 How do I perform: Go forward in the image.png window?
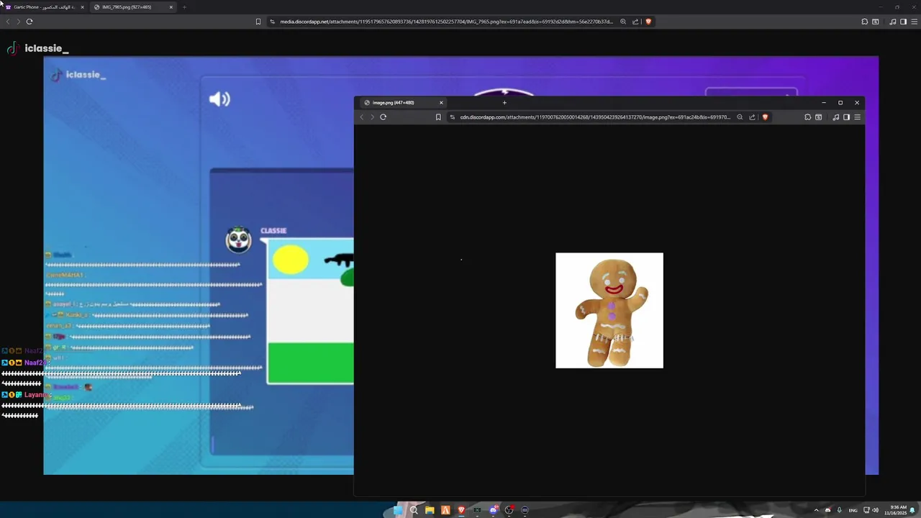[372, 117]
